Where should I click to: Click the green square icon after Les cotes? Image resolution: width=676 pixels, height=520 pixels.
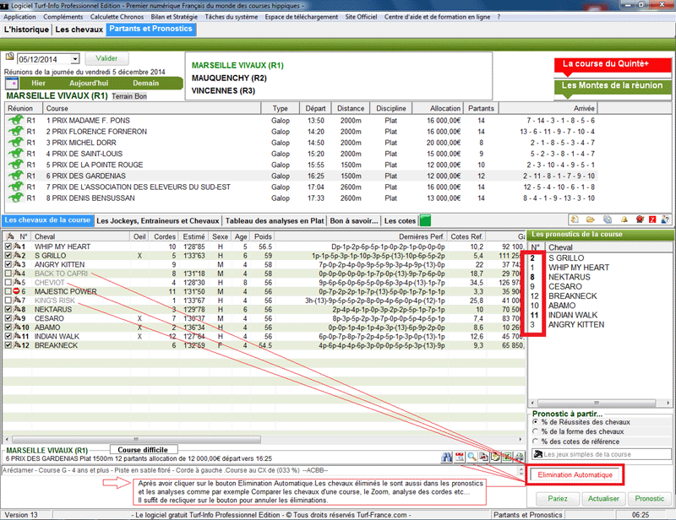pyautogui.click(x=425, y=220)
